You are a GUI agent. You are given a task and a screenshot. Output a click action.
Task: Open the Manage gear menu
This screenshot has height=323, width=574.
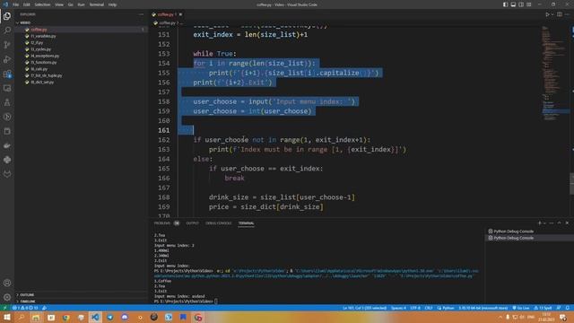point(7,297)
